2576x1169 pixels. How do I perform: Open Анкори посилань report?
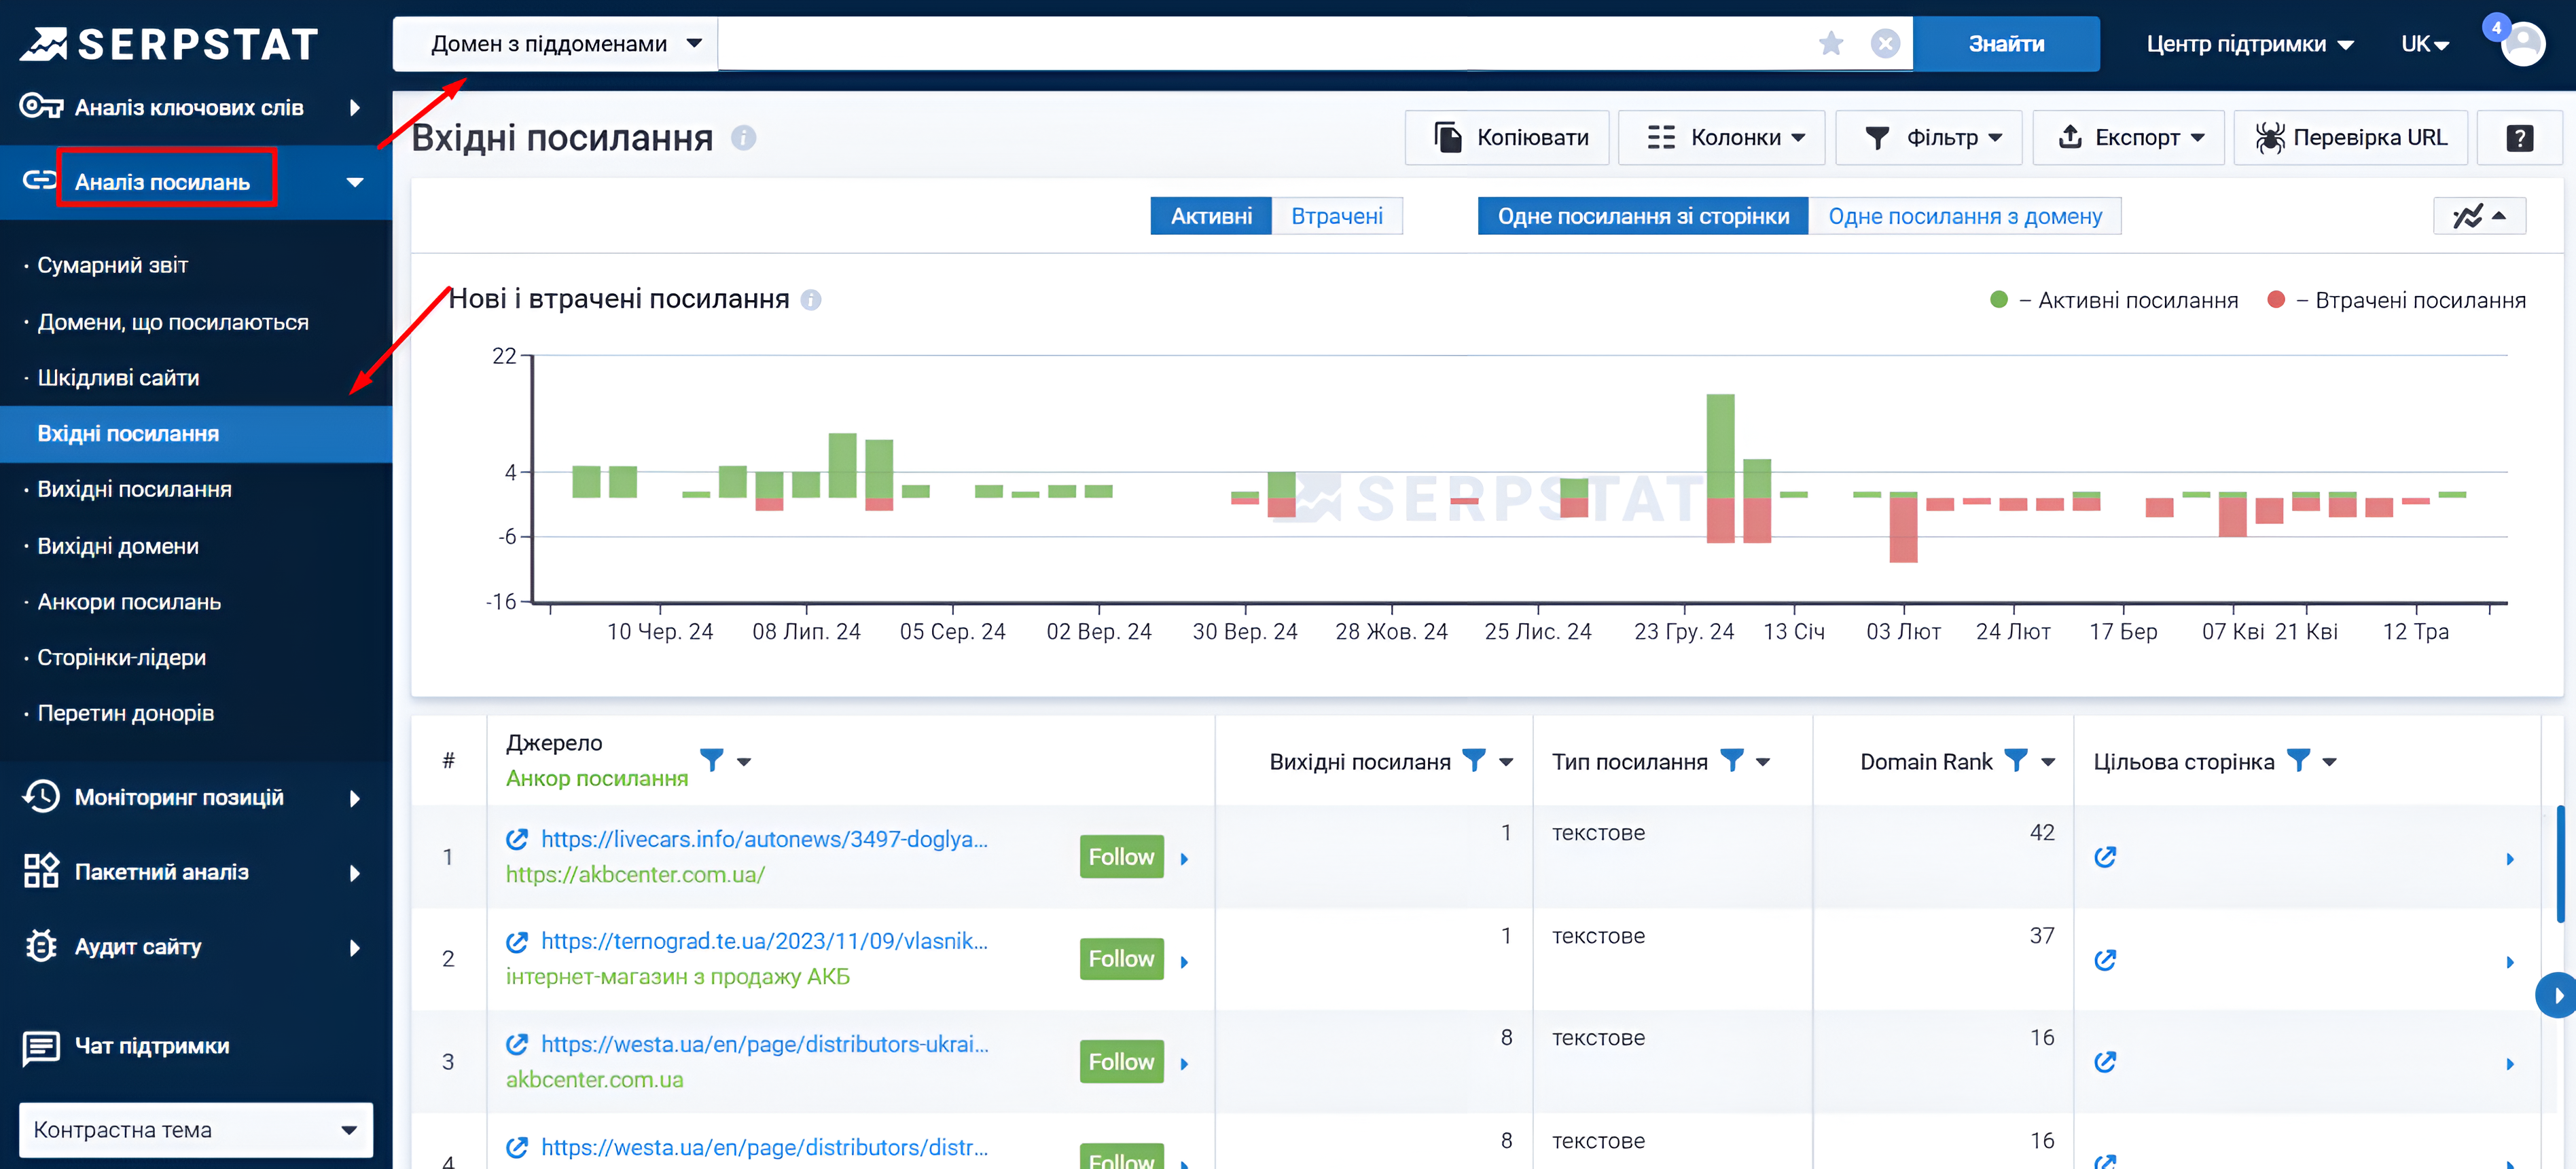pos(129,601)
